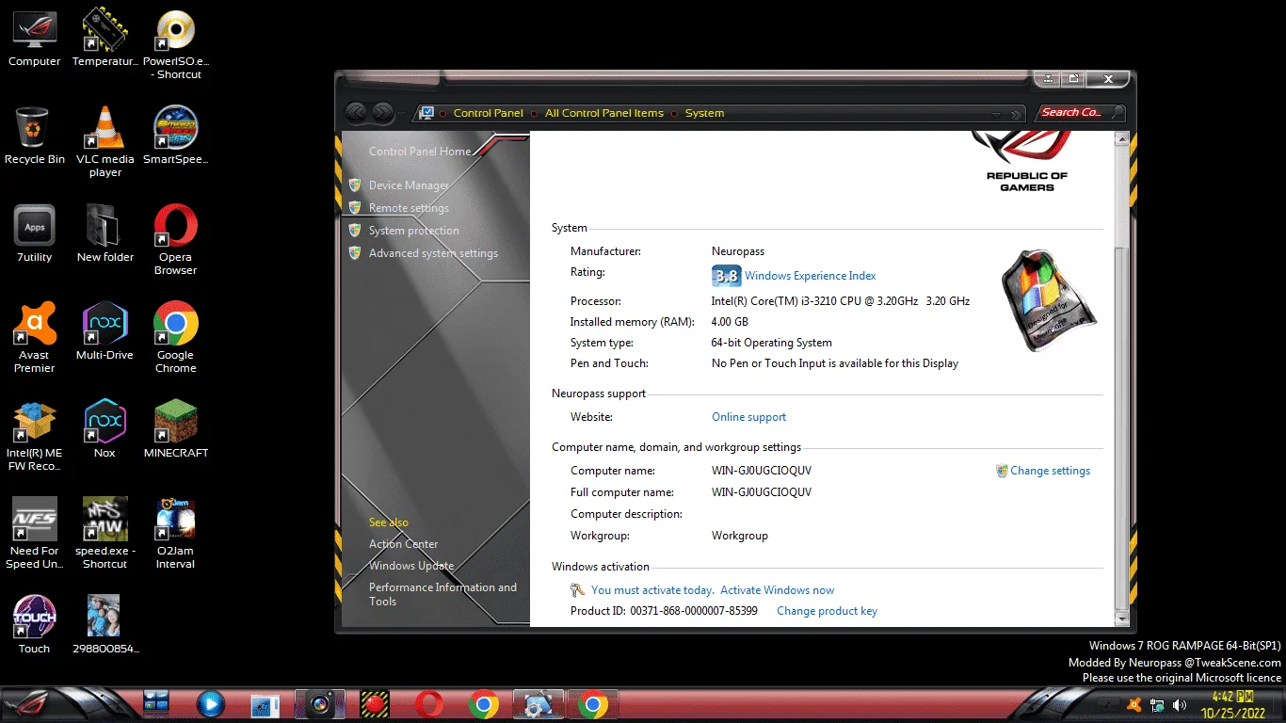The width and height of the screenshot is (1286, 723).
Task: Open the volume speaker tray icon
Action: pyautogui.click(x=1180, y=704)
